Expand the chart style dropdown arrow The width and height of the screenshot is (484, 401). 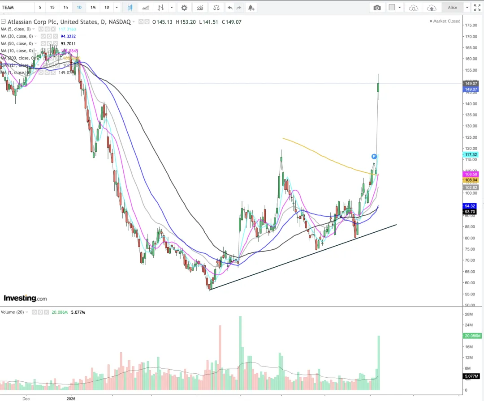(x=172, y=8)
